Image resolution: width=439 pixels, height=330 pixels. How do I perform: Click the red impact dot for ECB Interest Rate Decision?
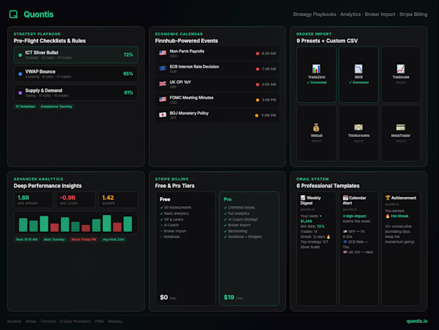pos(258,69)
